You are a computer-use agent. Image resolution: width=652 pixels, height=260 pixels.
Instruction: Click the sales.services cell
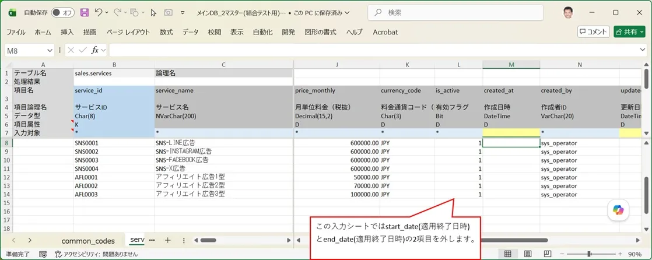pos(114,73)
